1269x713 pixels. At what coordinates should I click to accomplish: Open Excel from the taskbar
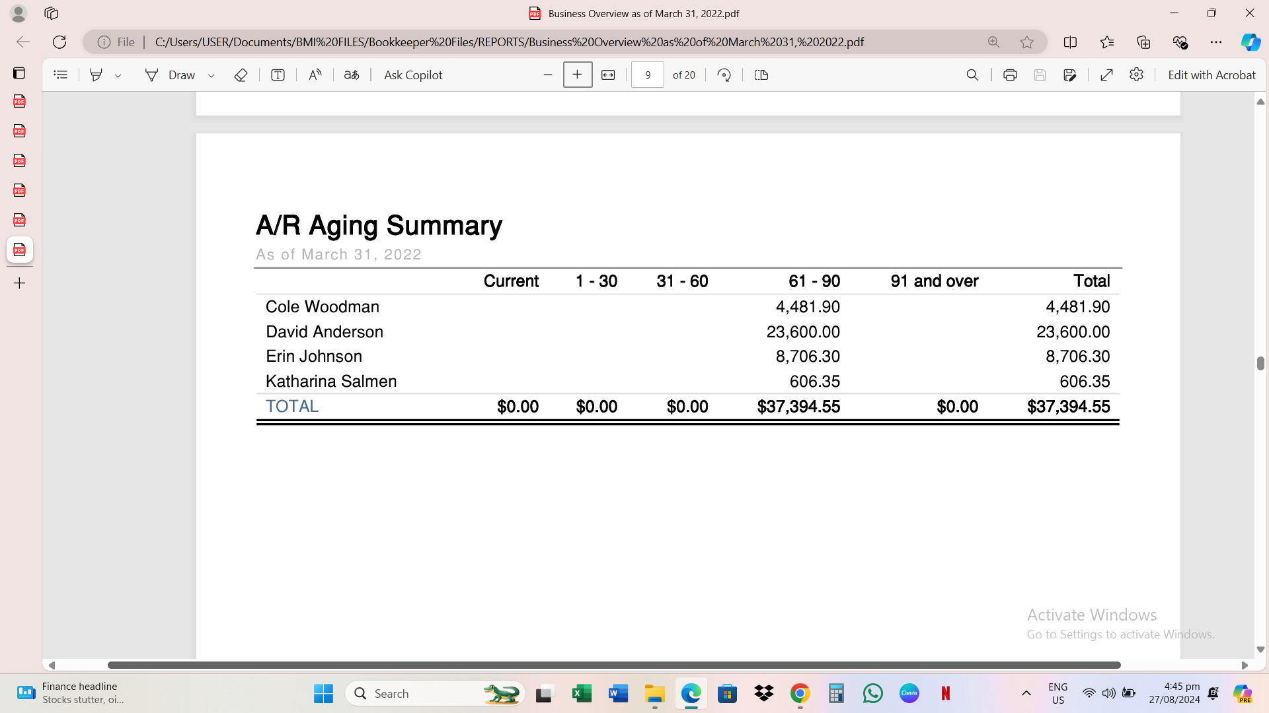pos(582,694)
